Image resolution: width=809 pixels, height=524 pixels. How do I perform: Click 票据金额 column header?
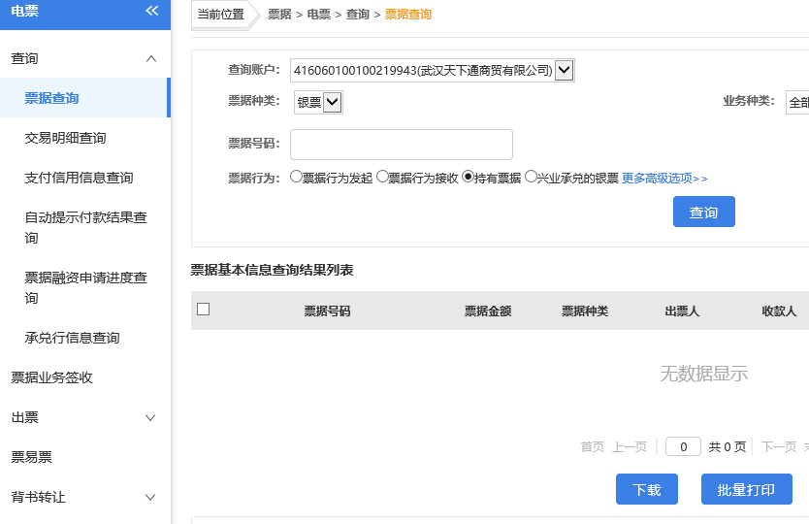pyautogui.click(x=488, y=311)
